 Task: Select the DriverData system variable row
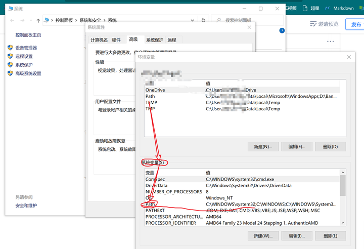(242, 186)
